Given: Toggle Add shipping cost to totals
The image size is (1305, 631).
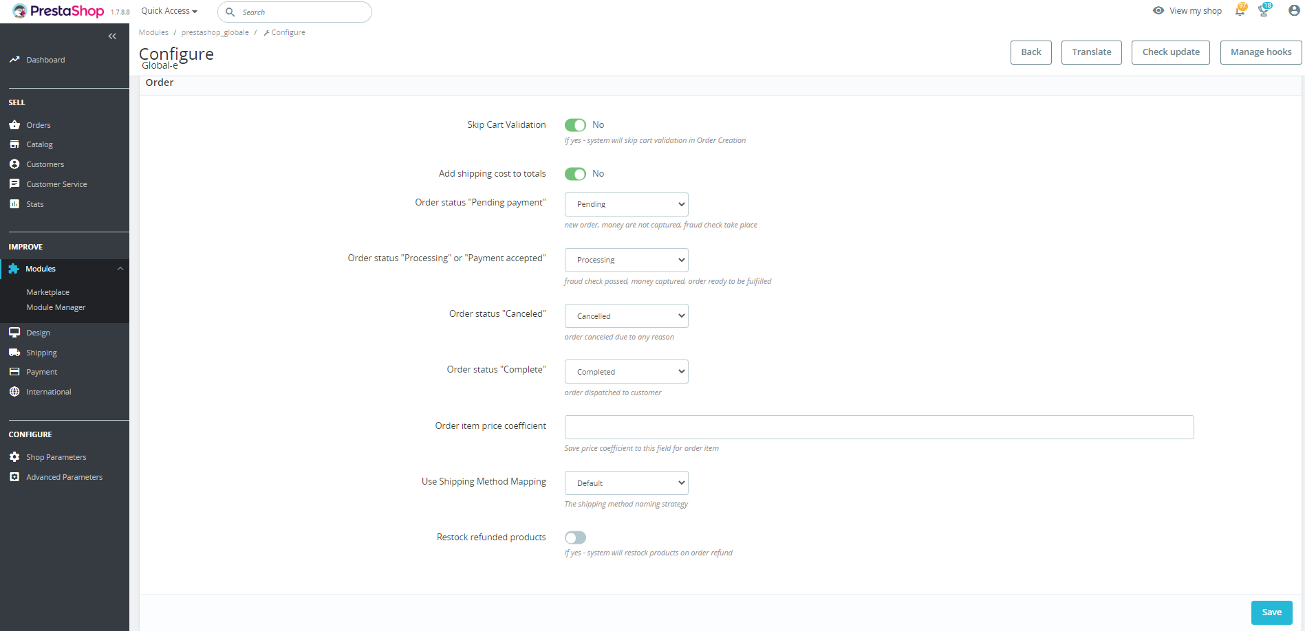Looking at the screenshot, I should [575, 173].
